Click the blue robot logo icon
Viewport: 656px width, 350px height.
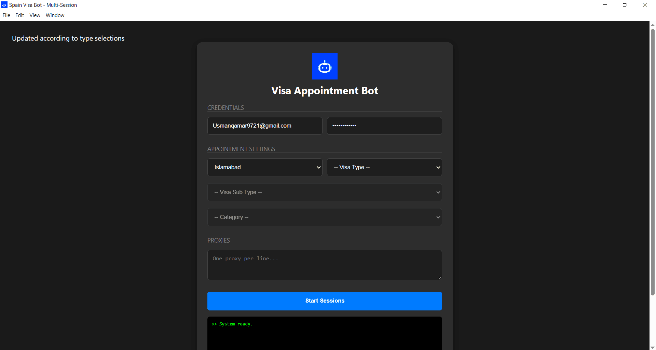(x=325, y=66)
